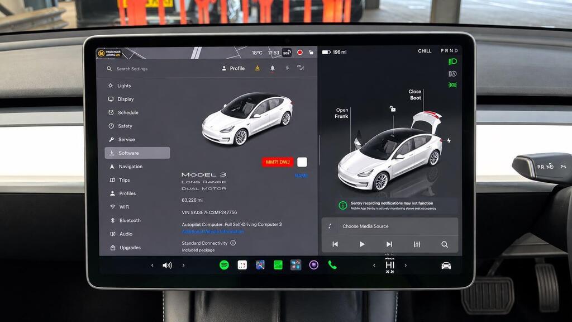This screenshot has height=322, width=572.
Task: Tap the LTE signal strength icon
Action: point(301,68)
